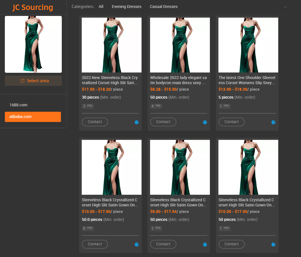
Task: Choose alibaba.com as source
Action: click(x=33, y=117)
